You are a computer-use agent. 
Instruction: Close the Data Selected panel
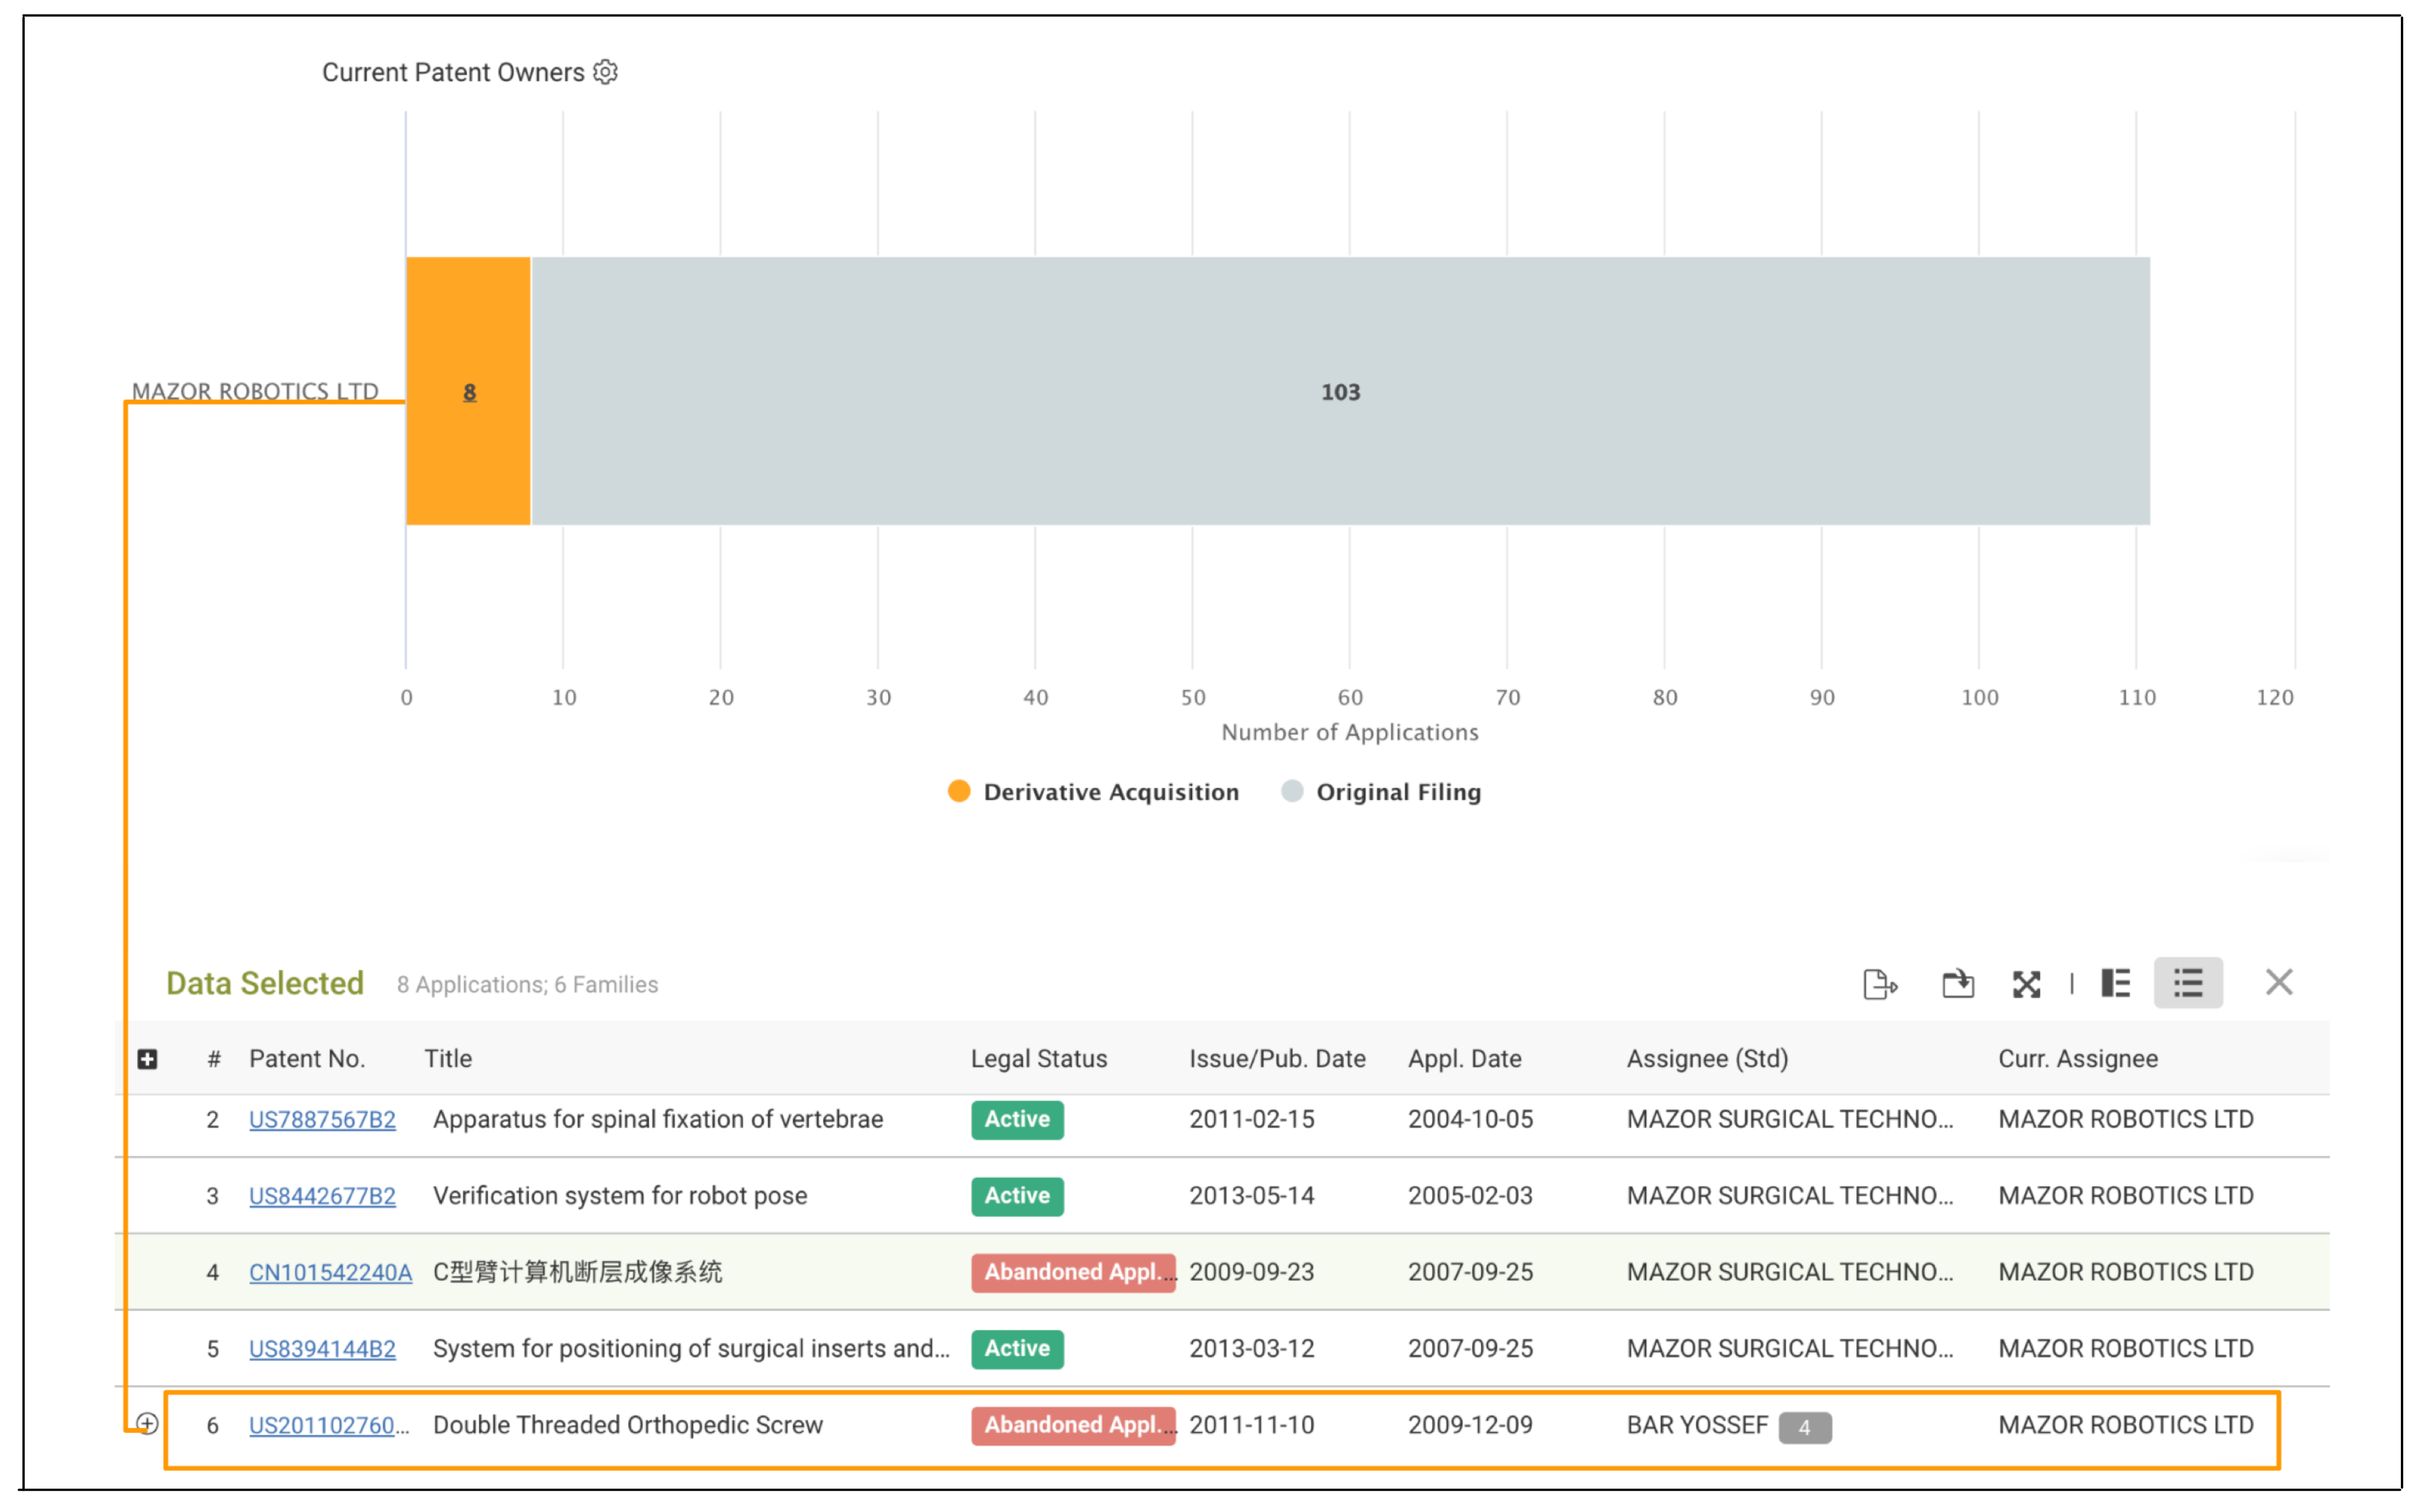tap(2278, 982)
